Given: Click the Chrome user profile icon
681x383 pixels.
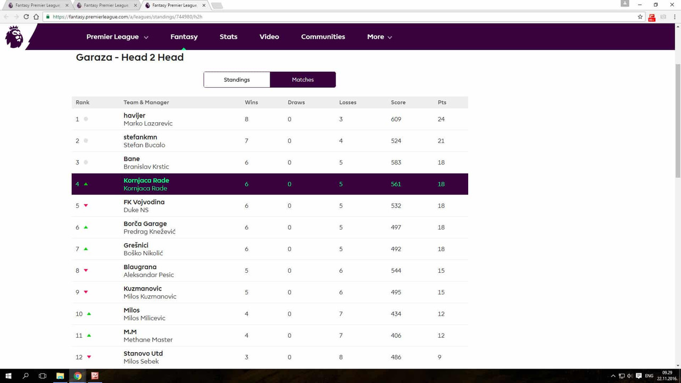Looking at the screenshot, I should click(x=625, y=4).
